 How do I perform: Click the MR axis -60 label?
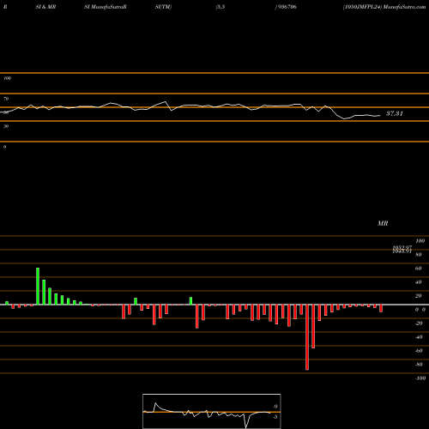pos(419,351)
